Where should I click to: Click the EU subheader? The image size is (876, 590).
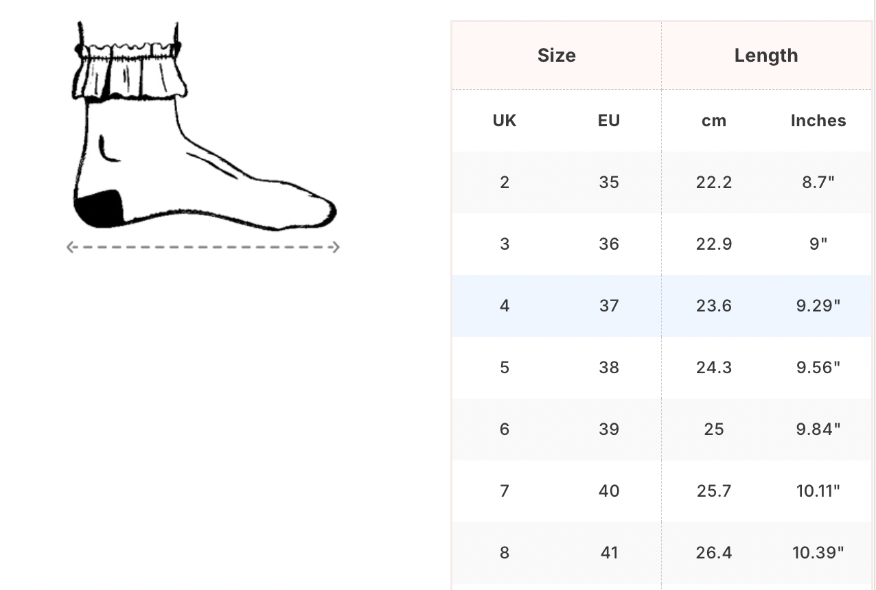pos(609,121)
